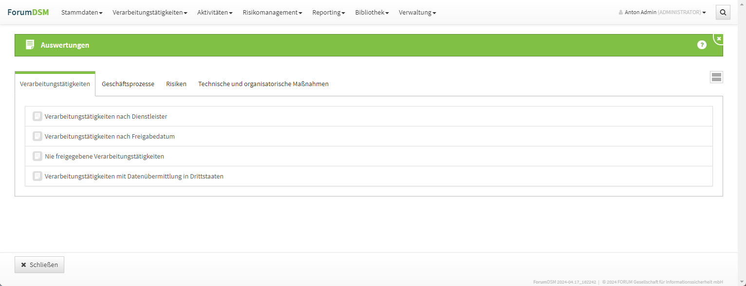Open report Verarbeitungstätigkeiten nach Dienstleister
The width and height of the screenshot is (746, 286).
pyautogui.click(x=369, y=116)
